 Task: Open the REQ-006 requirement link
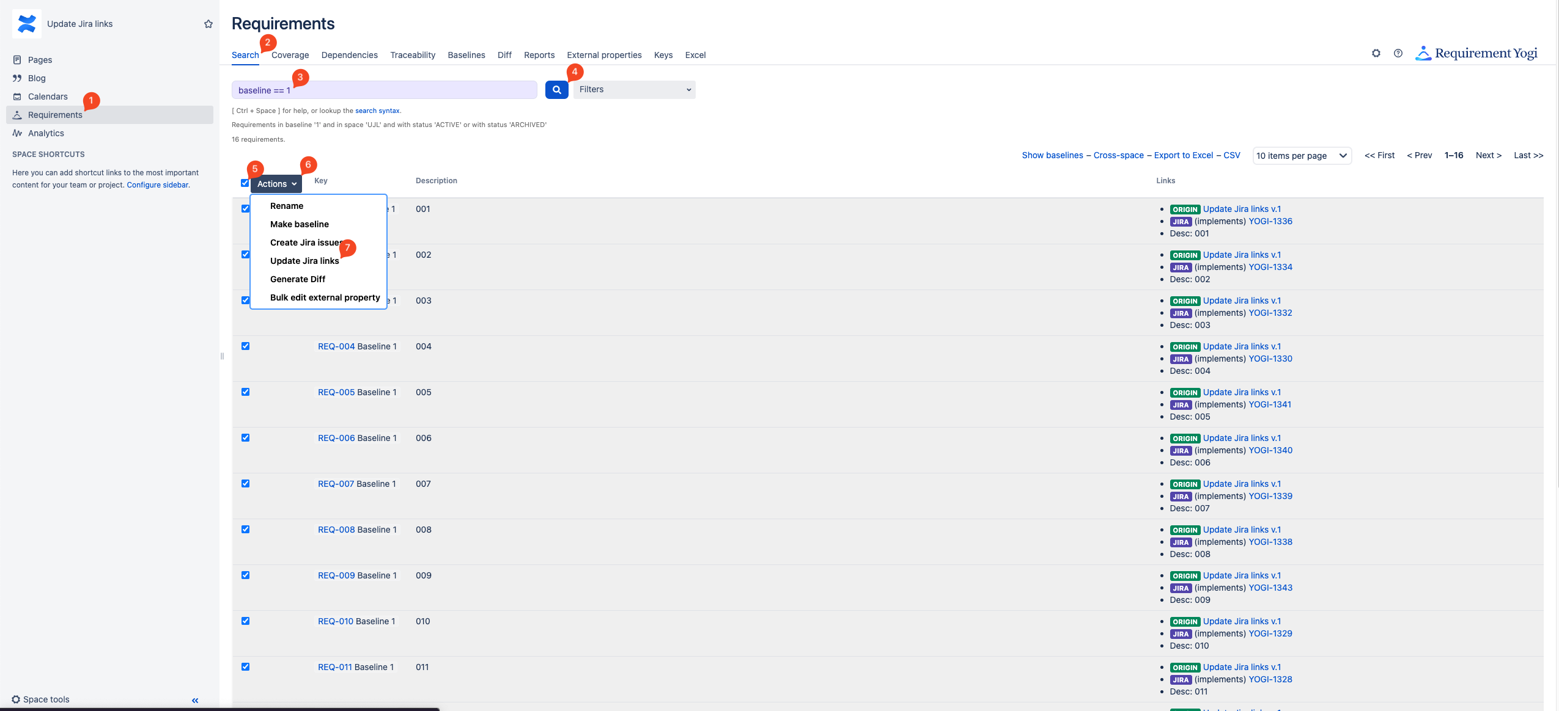(x=336, y=438)
